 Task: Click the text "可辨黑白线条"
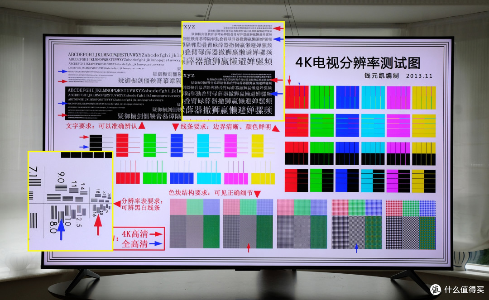pos(141,208)
